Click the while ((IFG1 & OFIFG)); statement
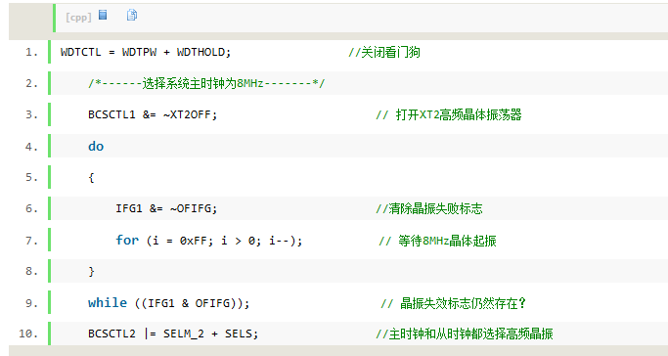The height and width of the screenshot is (356, 668). pos(168,303)
